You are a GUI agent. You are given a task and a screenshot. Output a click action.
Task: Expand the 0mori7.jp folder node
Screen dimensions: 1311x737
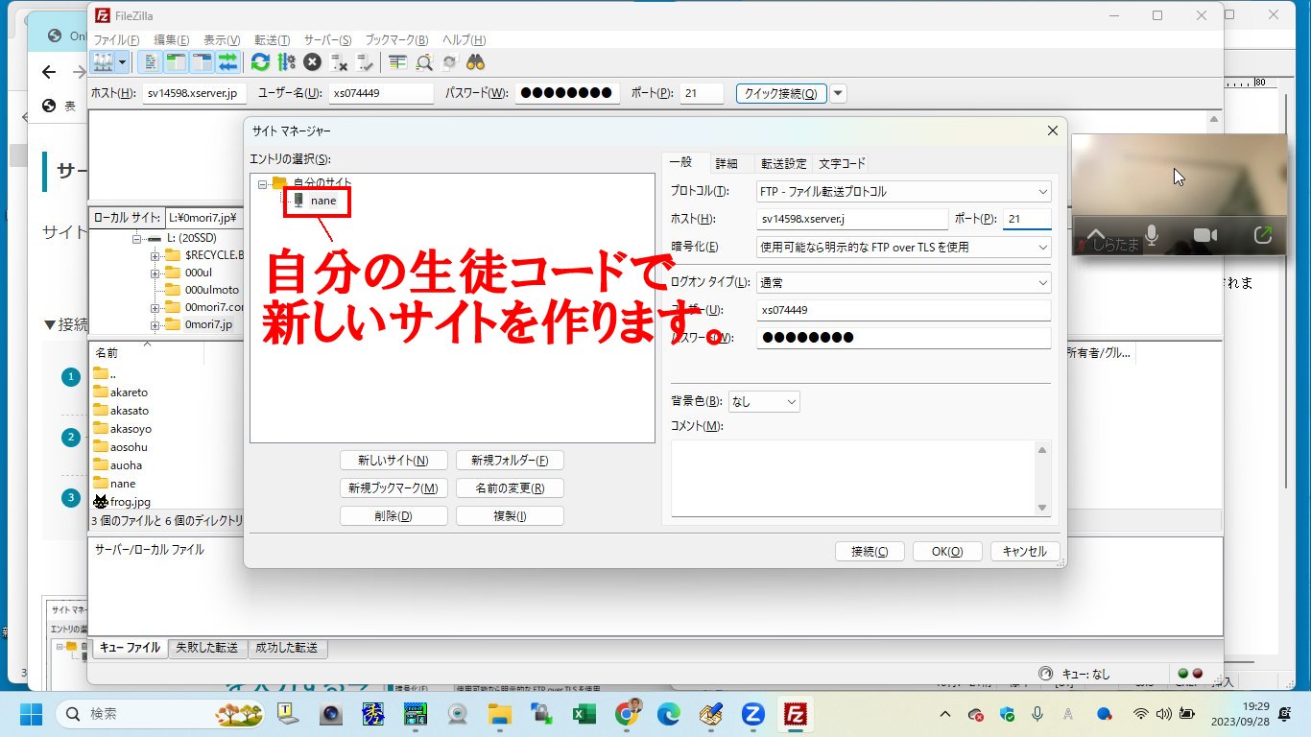click(x=155, y=324)
